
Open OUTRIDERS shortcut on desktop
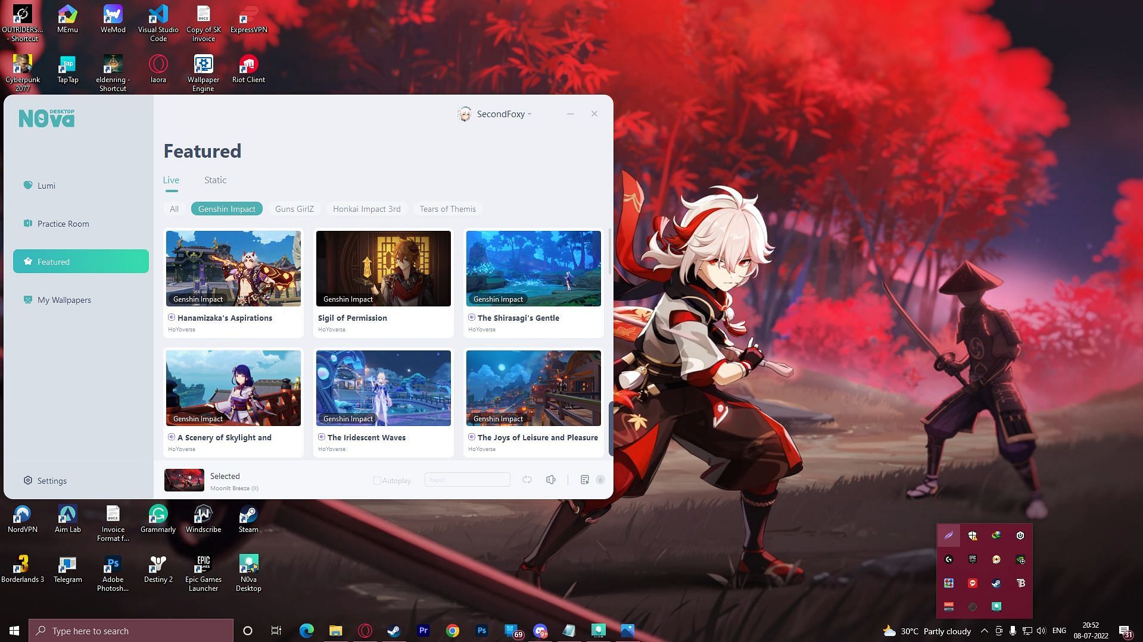click(23, 24)
